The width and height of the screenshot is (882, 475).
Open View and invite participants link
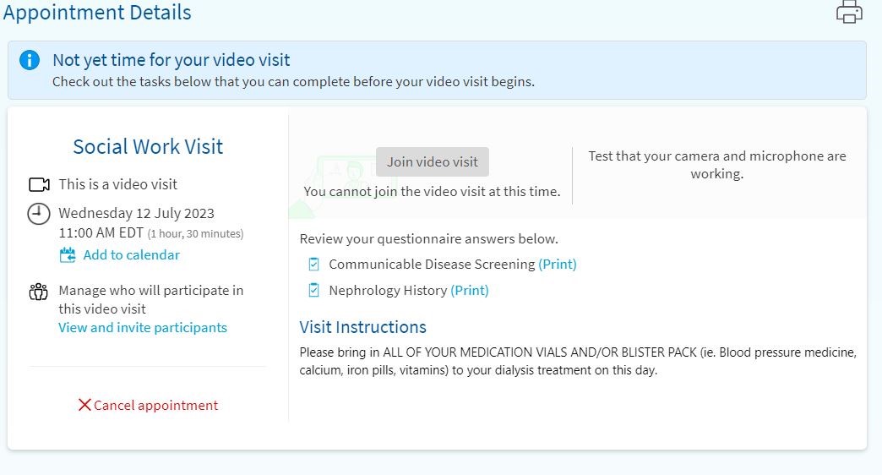[143, 328]
